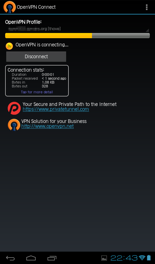Open the OpenVPN Profile dropdown
155x264 pixels.
coord(78,29)
